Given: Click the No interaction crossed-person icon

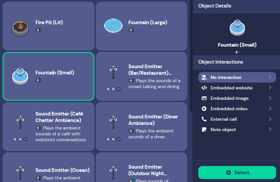Looking at the screenshot, I should [204, 77].
